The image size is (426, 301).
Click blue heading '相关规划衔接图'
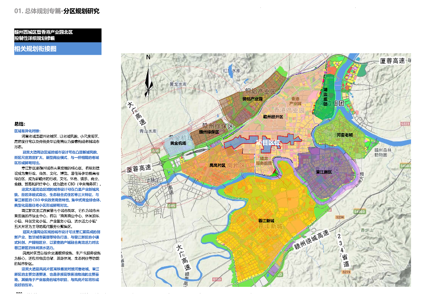coord(35,49)
